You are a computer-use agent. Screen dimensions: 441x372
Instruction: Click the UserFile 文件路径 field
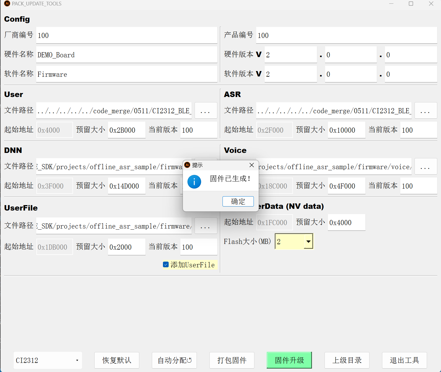coord(114,226)
